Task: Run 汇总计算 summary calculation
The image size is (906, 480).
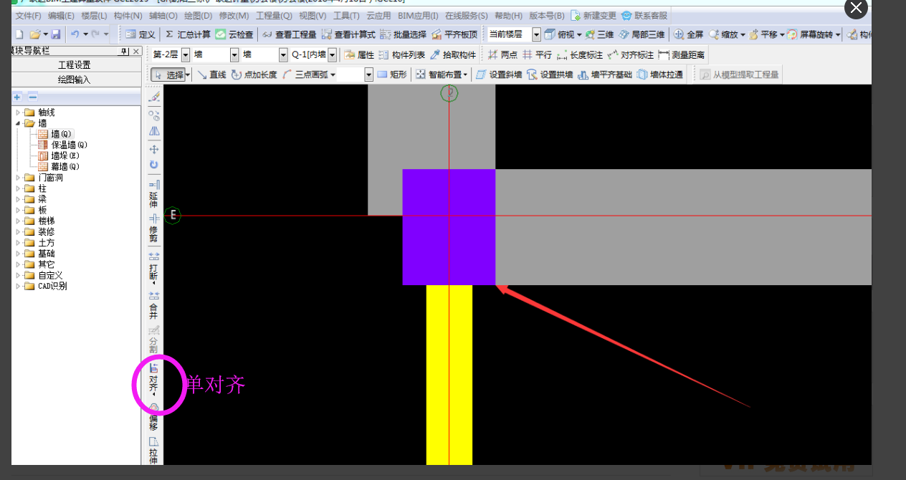Action: (188, 34)
